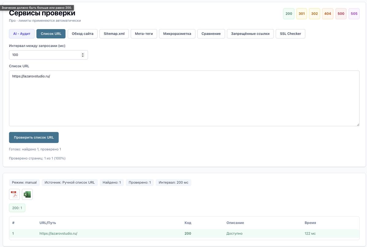Click the 'Время' column header
The height and width of the screenshot is (247, 367).
click(310, 223)
